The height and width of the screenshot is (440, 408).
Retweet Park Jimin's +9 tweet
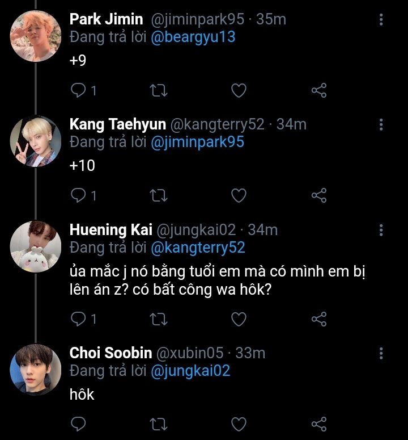point(159,90)
